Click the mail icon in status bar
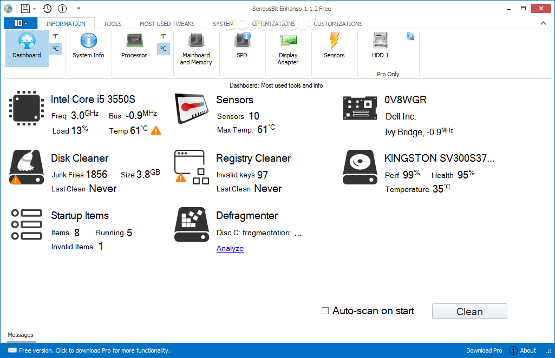The height and width of the screenshot is (358, 555). 12,350
